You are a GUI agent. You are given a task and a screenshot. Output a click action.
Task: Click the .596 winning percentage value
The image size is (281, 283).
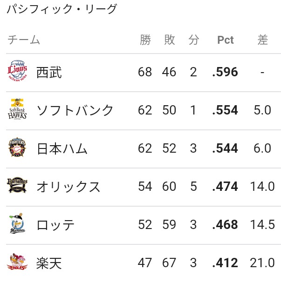click(225, 72)
